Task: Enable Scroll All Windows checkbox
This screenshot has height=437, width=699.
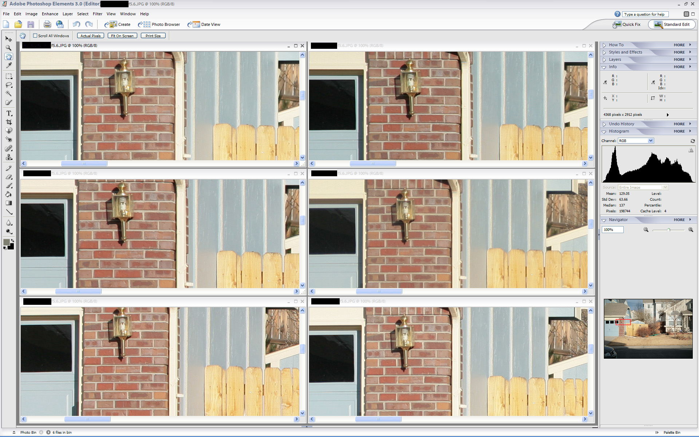Action: [x=35, y=36]
